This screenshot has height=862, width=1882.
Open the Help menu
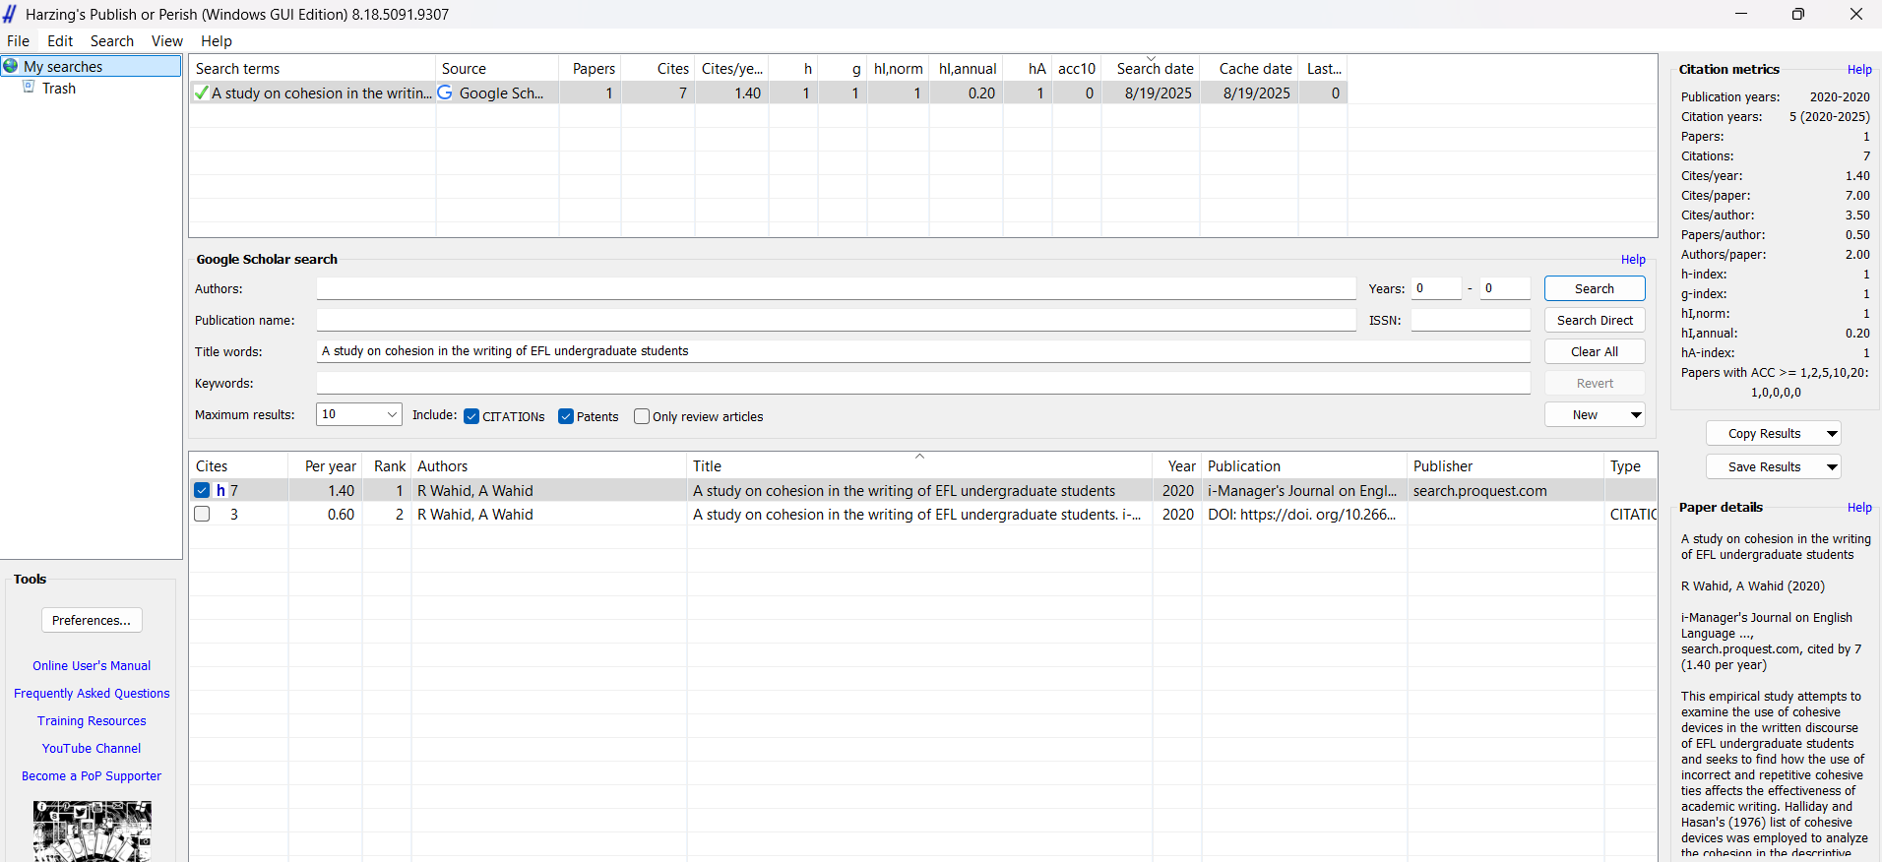[x=217, y=40]
